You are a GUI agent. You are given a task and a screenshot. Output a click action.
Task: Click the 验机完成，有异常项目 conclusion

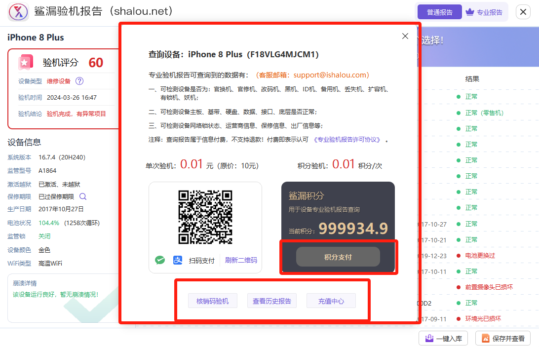[x=77, y=114]
